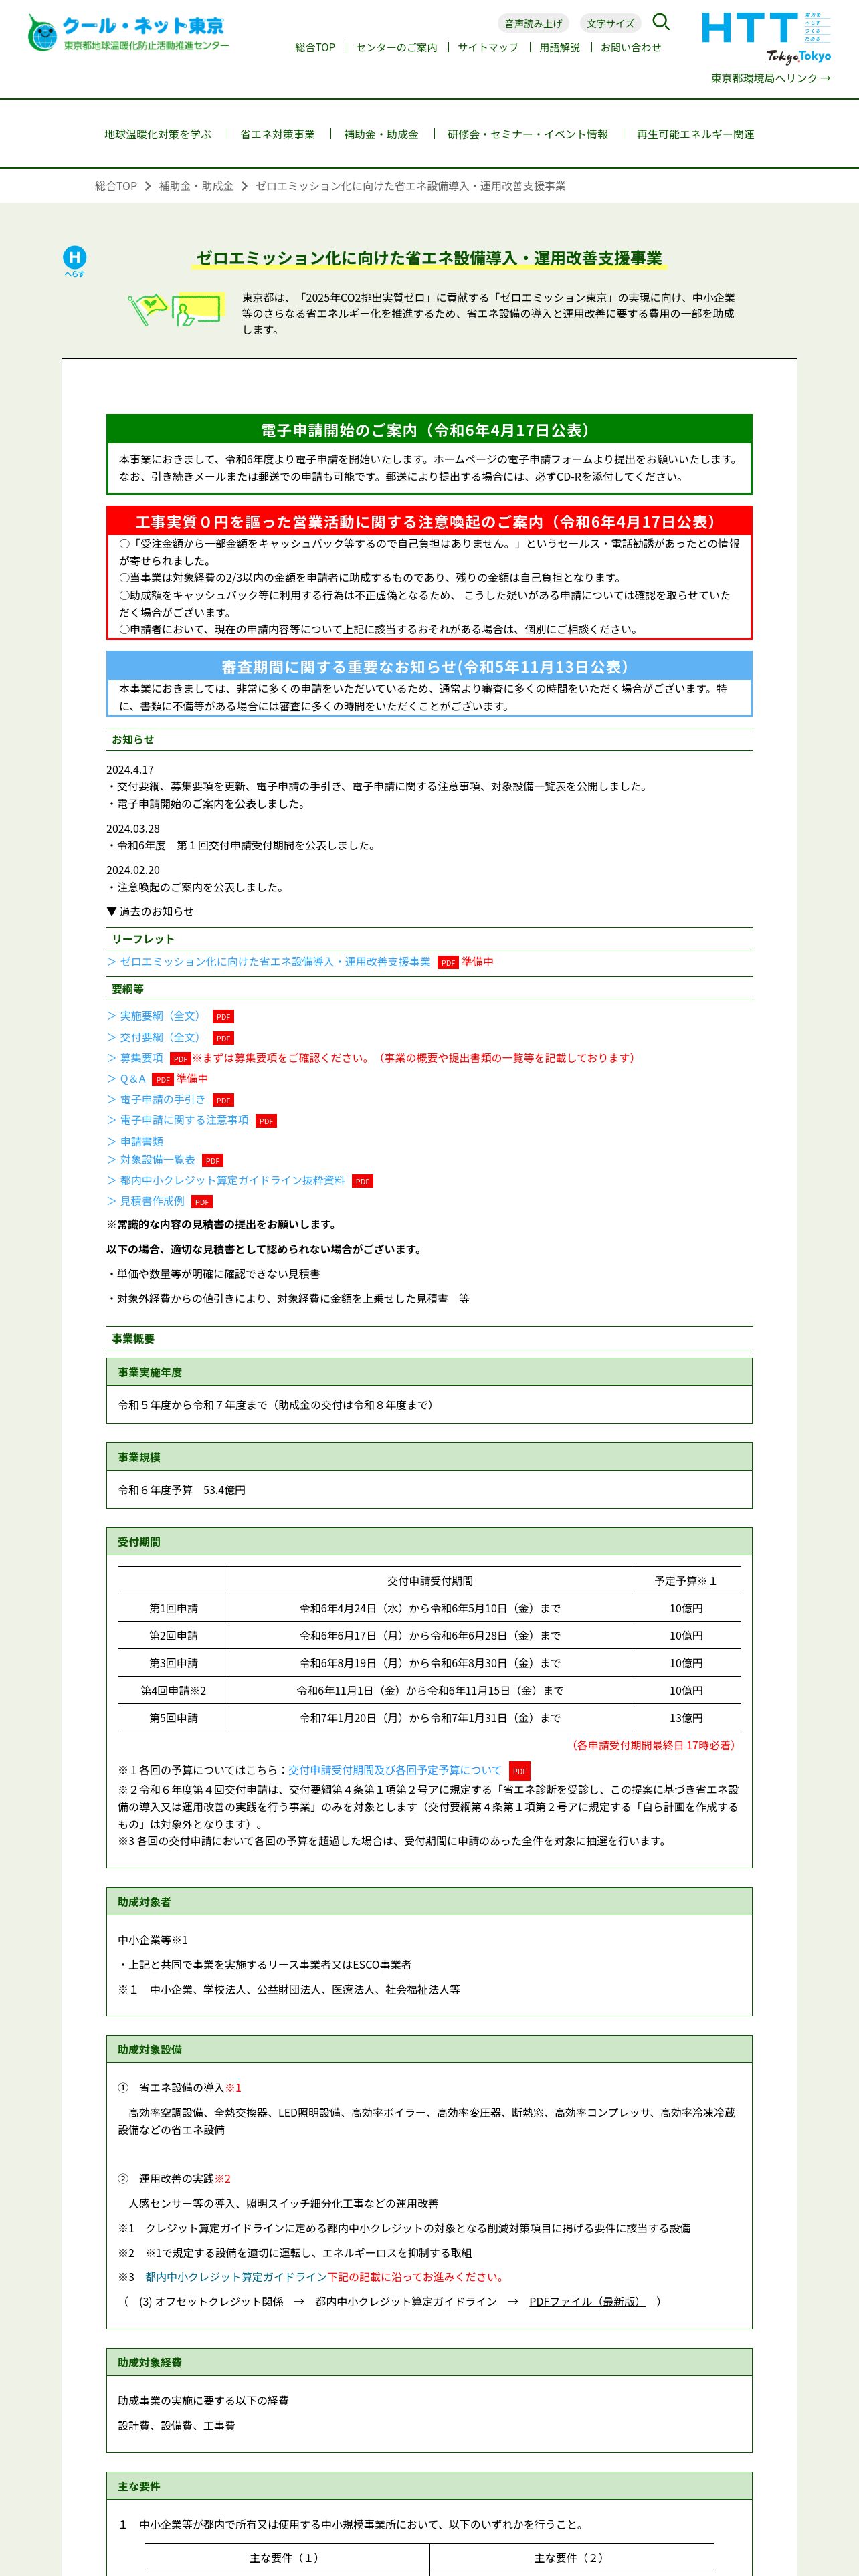Click 令和６年度予算 53.4億円 text

pyautogui.click(x=182, y=1490)
